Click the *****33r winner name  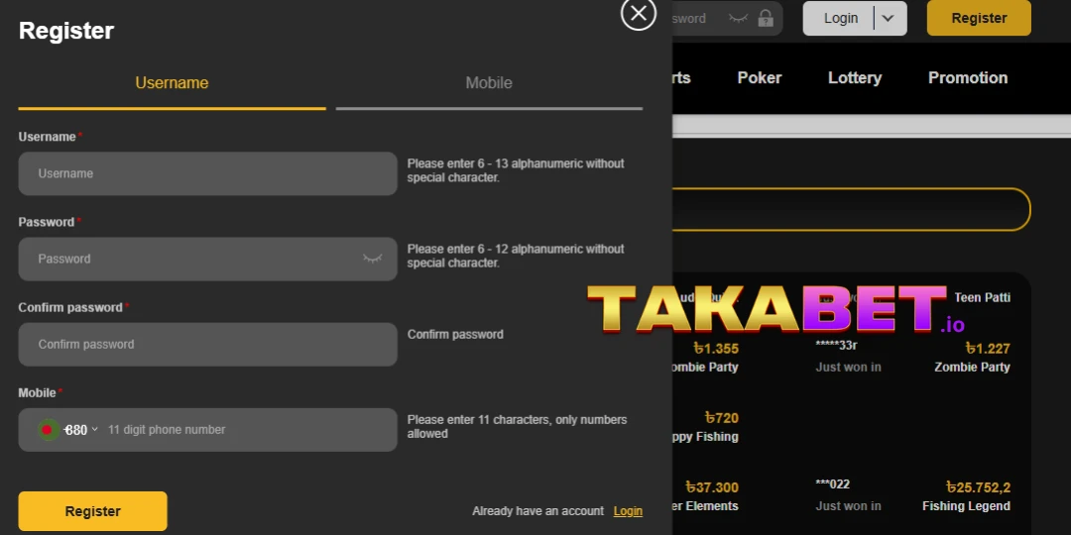click(x=836, y=346)
